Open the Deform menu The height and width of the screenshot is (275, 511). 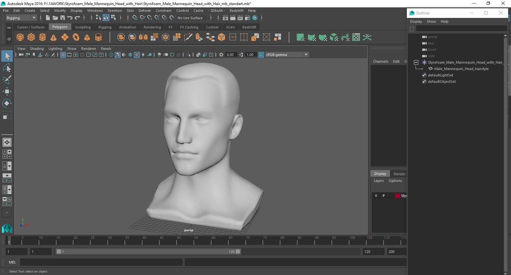pos(144,11)
